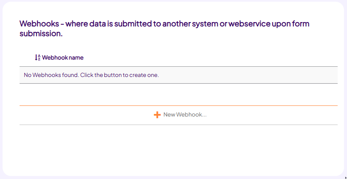The image size is (347, 179).
Task: Click the text Click the button to create one
Action: (x=119, y=75)
